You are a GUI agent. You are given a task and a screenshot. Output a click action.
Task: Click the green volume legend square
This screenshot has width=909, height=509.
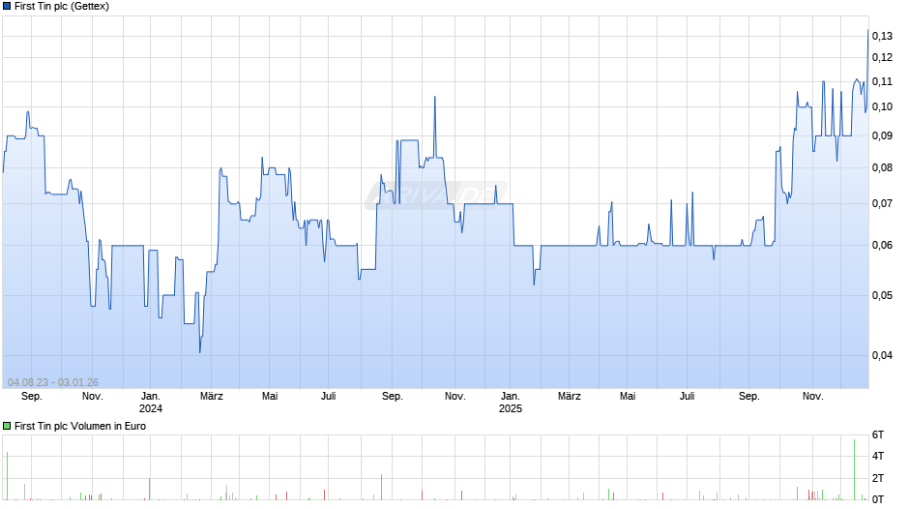(x=7, y=426)
